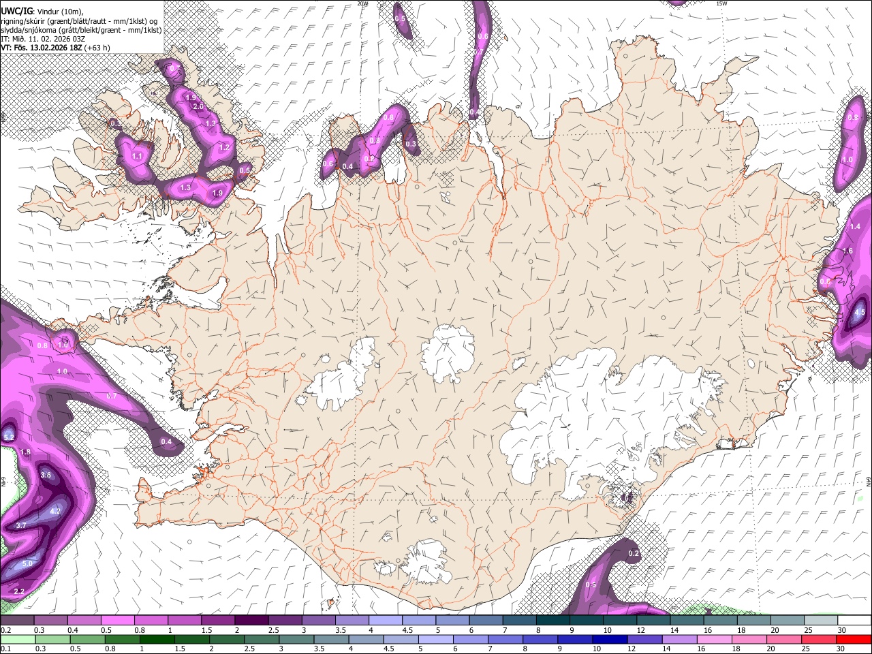Click the UWC/IG title label

16,11
